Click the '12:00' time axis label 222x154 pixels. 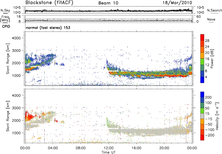(x=109, y=148)
